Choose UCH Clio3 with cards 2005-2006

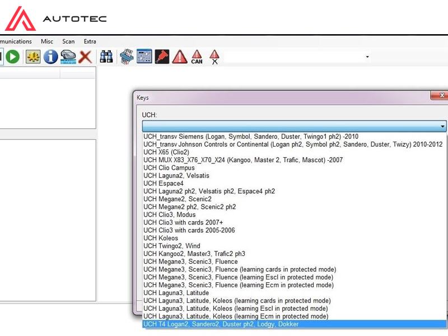[295, 230]
